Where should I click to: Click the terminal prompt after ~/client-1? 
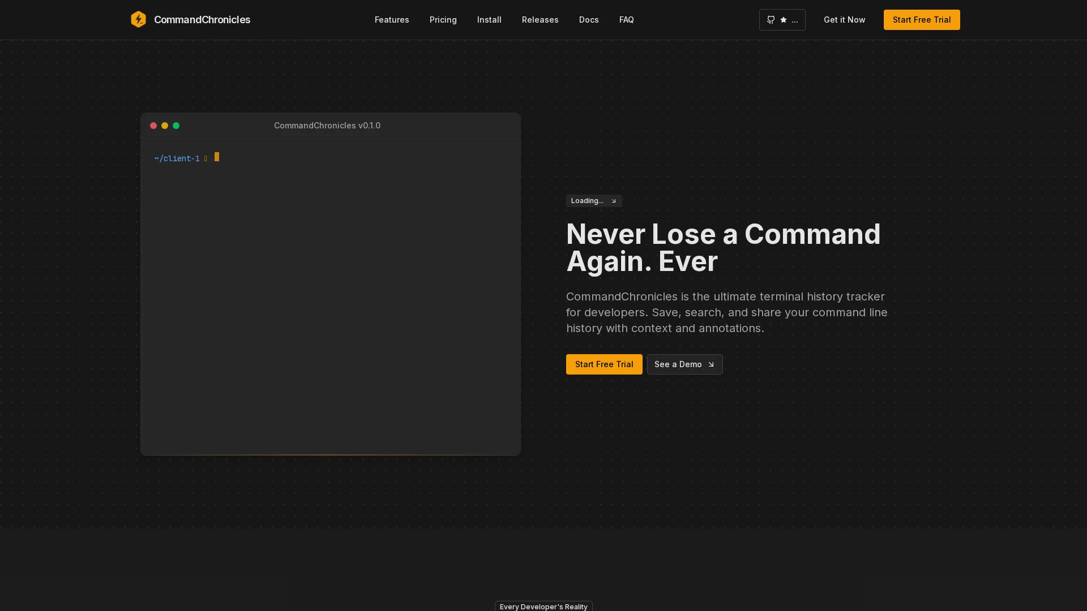tap(217, 157)
